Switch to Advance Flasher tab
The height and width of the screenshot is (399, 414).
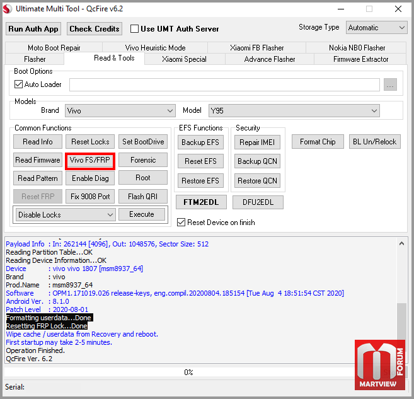click(x=270, y=59)
